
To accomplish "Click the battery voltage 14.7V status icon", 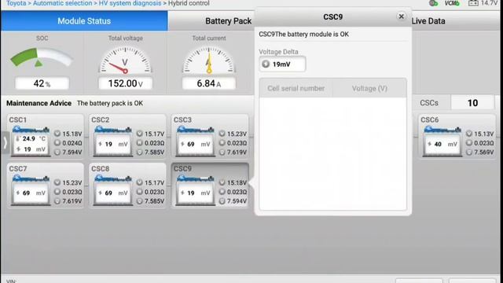I will point(483,3).
